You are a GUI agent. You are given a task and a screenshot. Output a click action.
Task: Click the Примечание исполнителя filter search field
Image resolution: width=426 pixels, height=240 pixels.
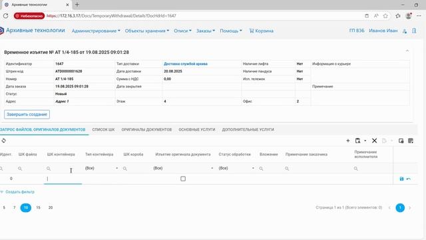pos(372,169)
